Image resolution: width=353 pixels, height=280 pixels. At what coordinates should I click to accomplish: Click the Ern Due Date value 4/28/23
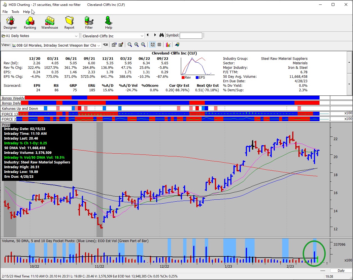click(301, 81)
